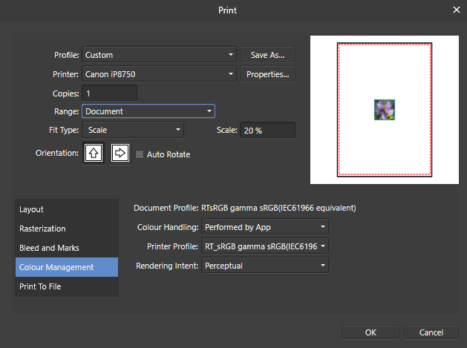
Task: Close the Print dialog
Action: 457,10
